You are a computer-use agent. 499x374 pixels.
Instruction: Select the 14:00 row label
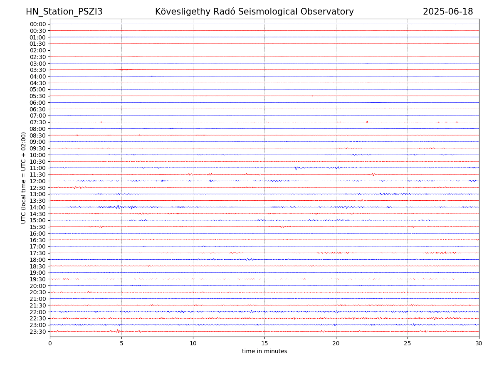tap(37, 207)
